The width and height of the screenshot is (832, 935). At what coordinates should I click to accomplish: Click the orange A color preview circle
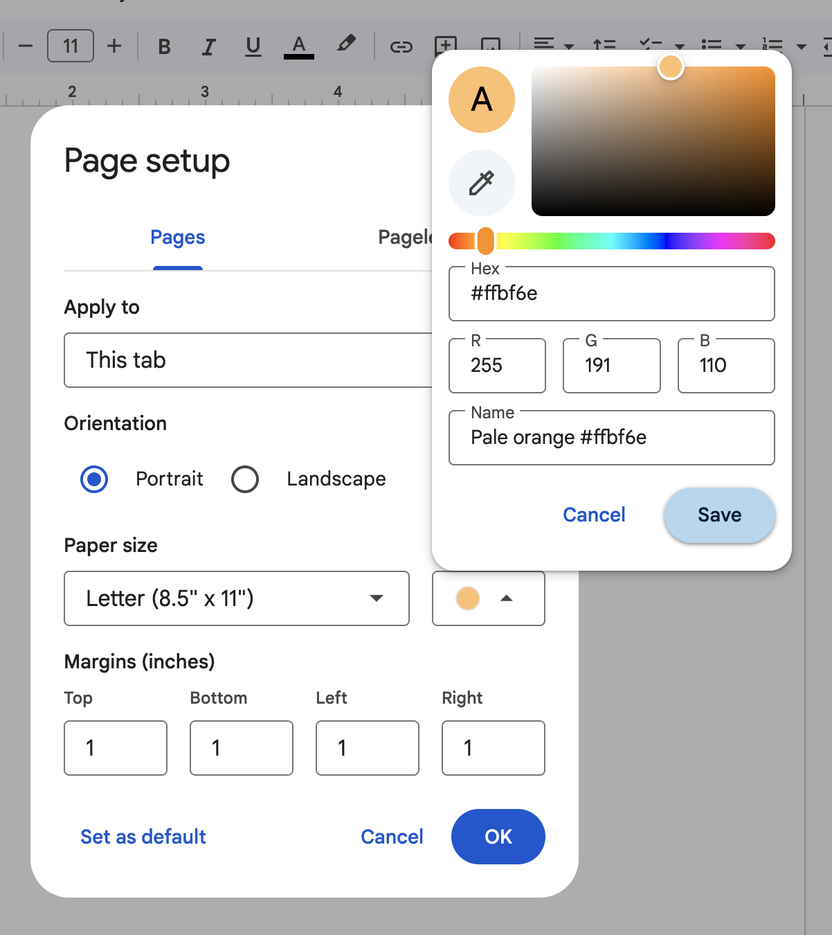(x=482, y=100)
